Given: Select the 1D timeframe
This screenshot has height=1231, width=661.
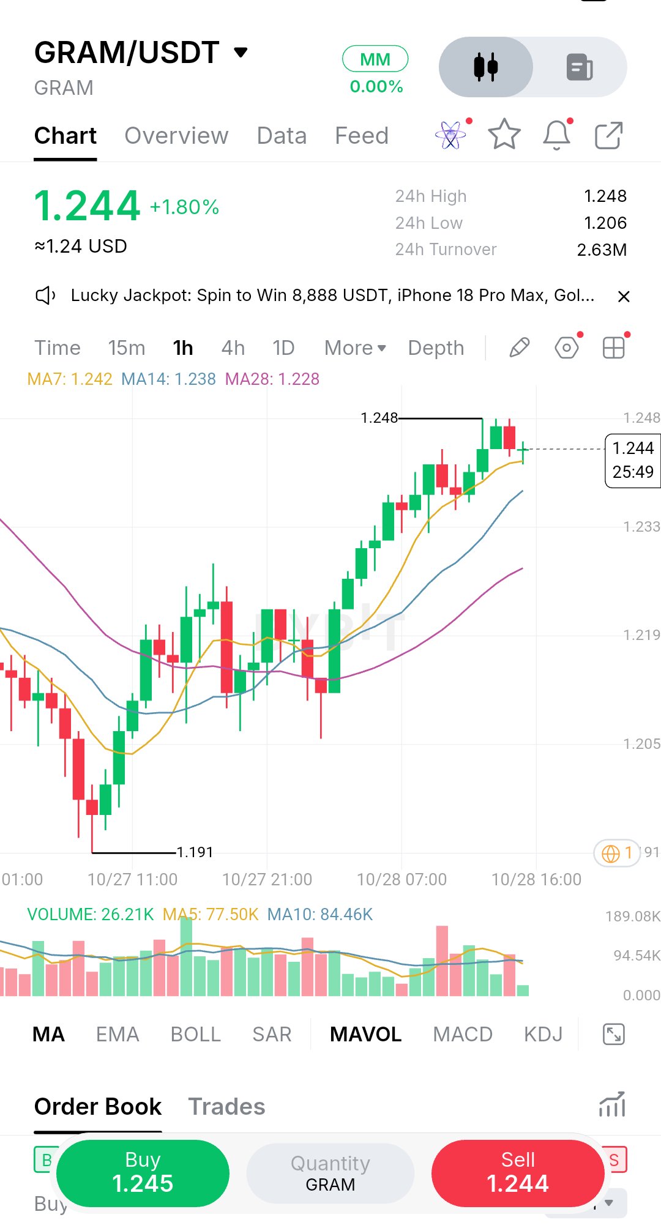Looking at the screenshot, I should click(283, 348).
